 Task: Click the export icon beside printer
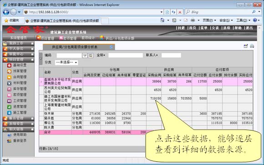pyautogui.click(x=246, y=46)
